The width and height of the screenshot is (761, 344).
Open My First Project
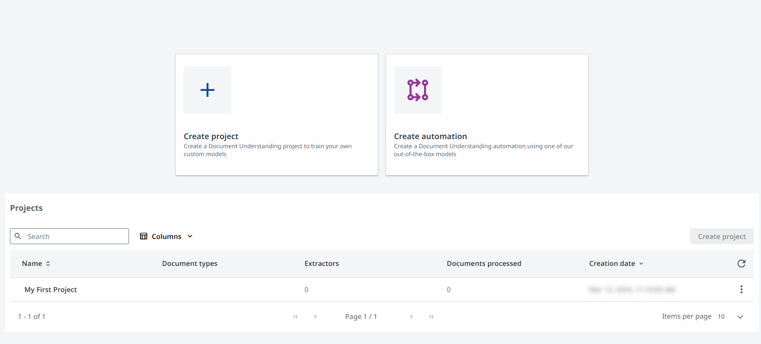coord(51,290)
